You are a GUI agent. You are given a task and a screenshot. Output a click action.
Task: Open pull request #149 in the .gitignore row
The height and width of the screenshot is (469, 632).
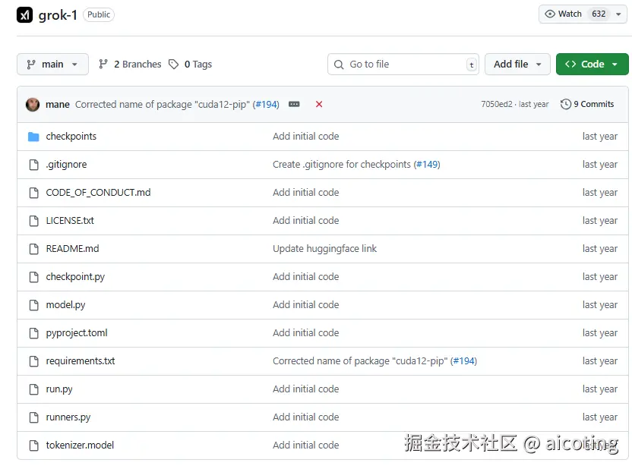(427, 165)
